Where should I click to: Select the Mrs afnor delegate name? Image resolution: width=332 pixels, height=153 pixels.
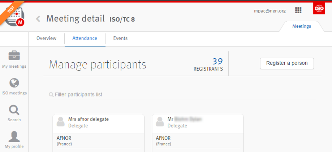pyautogui.click(x=88, y=119)
